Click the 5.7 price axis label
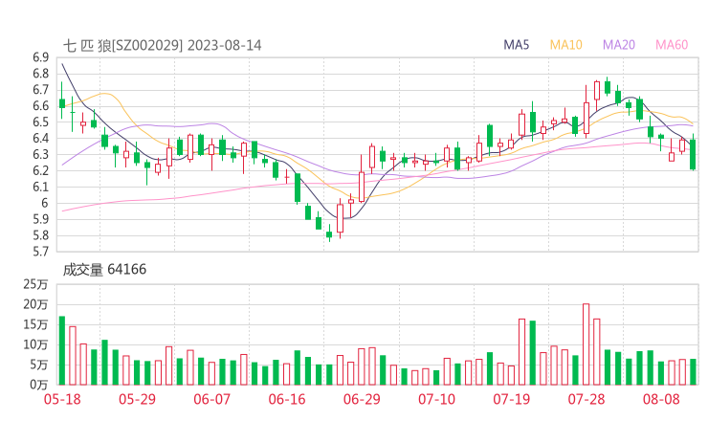 point(40,251)
